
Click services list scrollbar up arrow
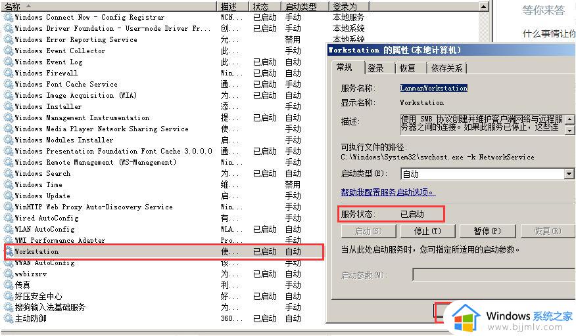coord(484,7)
